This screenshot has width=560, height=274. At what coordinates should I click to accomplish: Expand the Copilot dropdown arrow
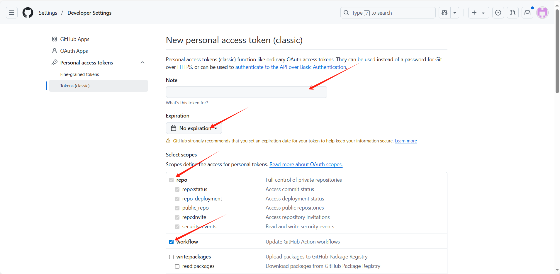pyautogui.click(x=455, y=13)
